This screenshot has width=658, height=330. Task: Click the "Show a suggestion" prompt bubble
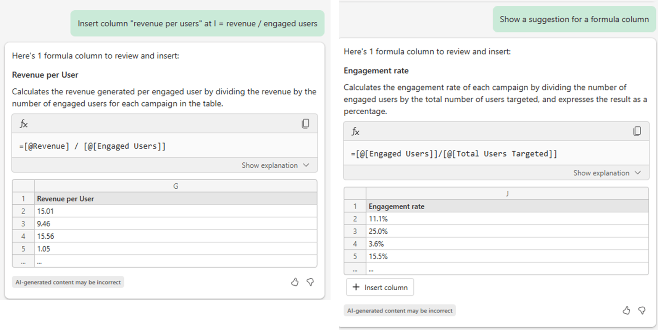[x=574, y=19]
